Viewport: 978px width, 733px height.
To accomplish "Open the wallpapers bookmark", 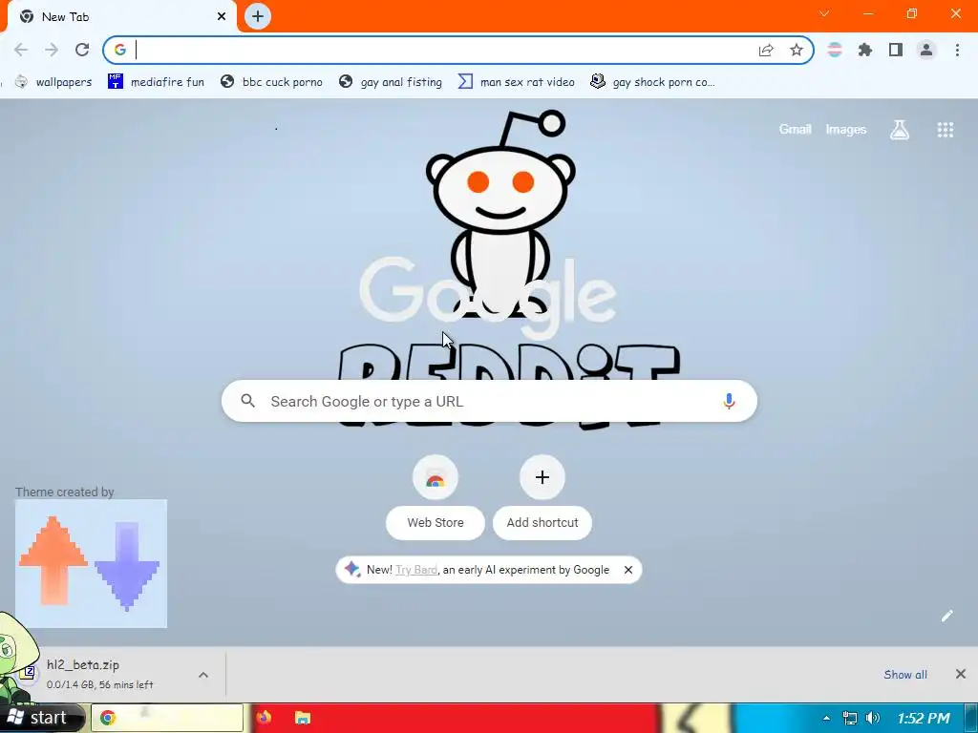I will (x=53, y=82).
